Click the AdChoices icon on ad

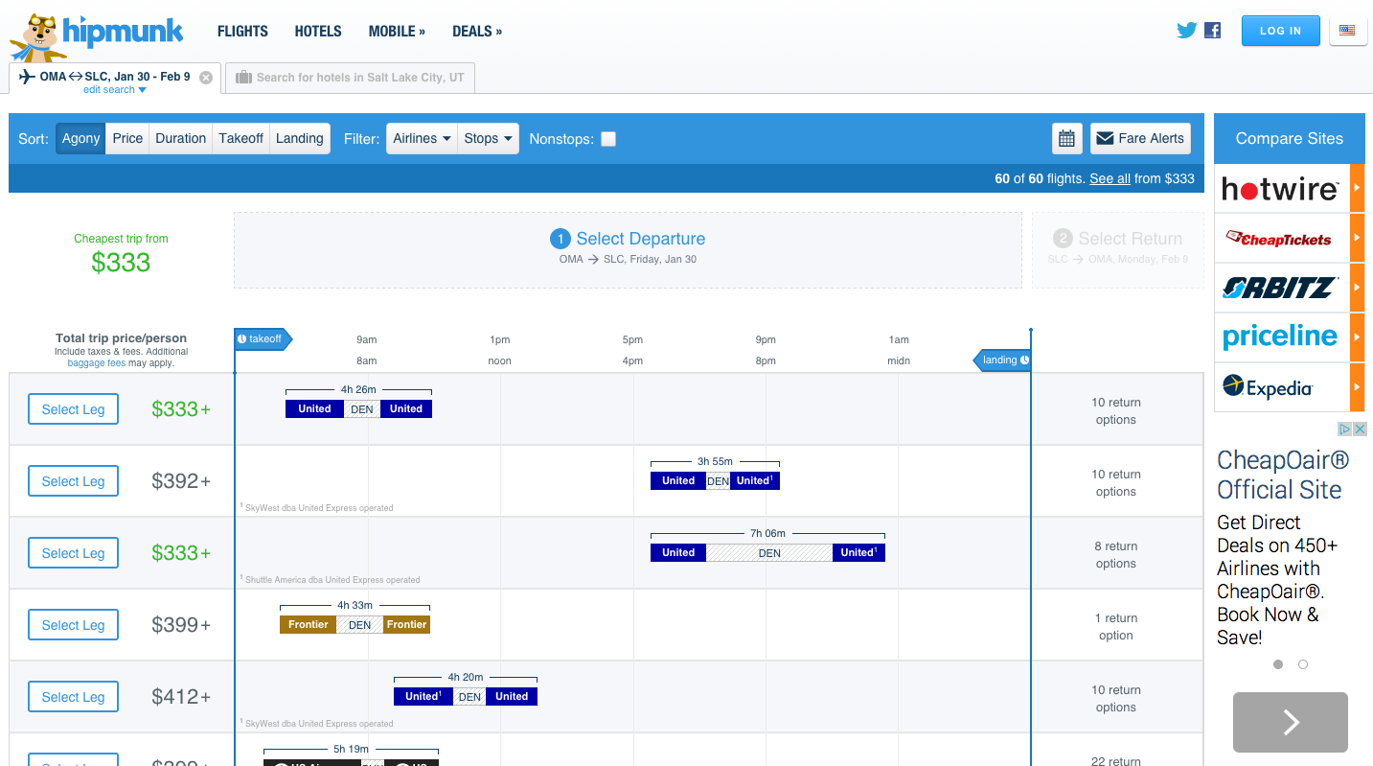[1345, 429]
